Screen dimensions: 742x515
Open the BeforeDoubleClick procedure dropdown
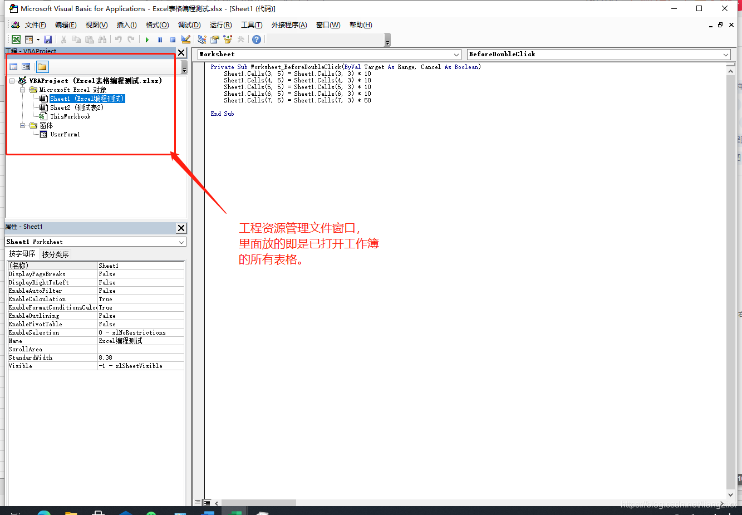(726, 55)
